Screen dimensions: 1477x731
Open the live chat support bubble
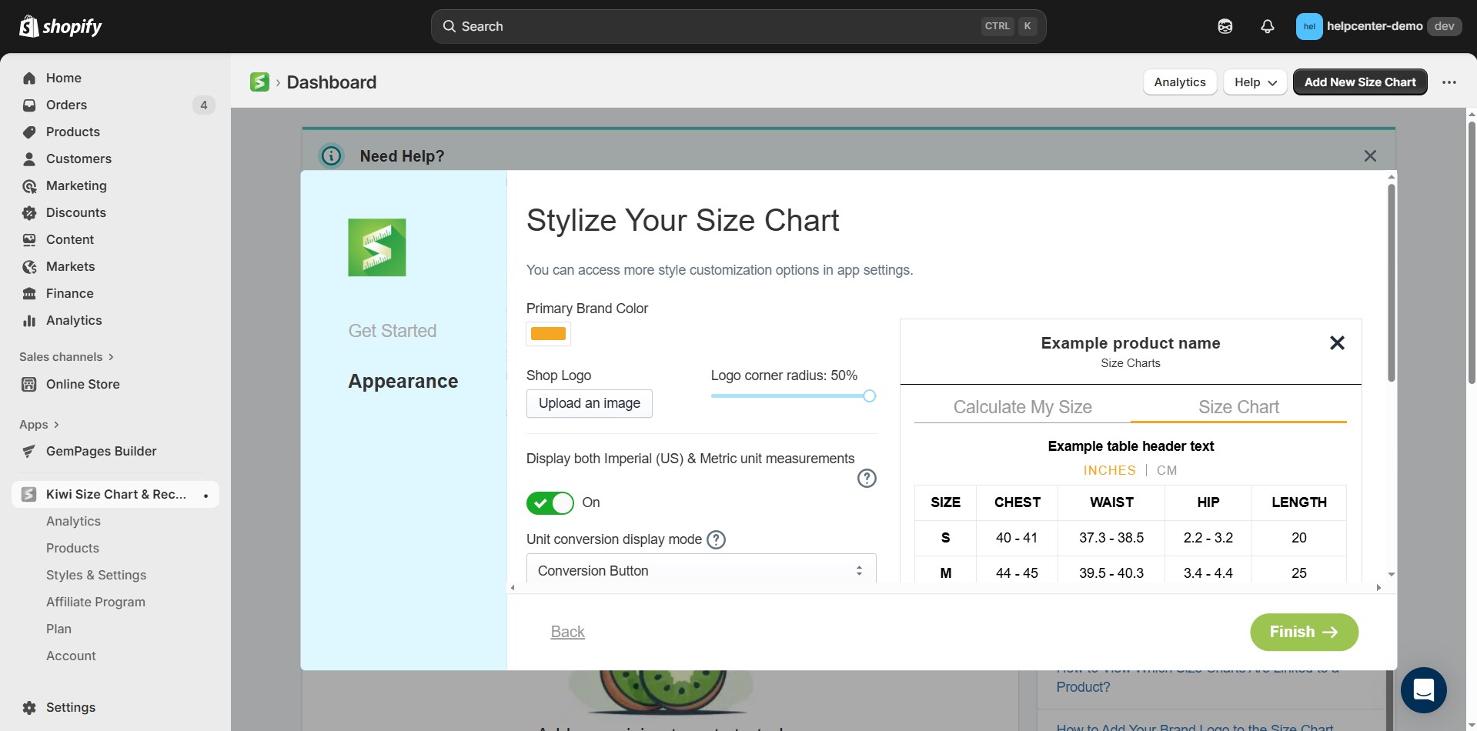click(x=1423, y=690)
